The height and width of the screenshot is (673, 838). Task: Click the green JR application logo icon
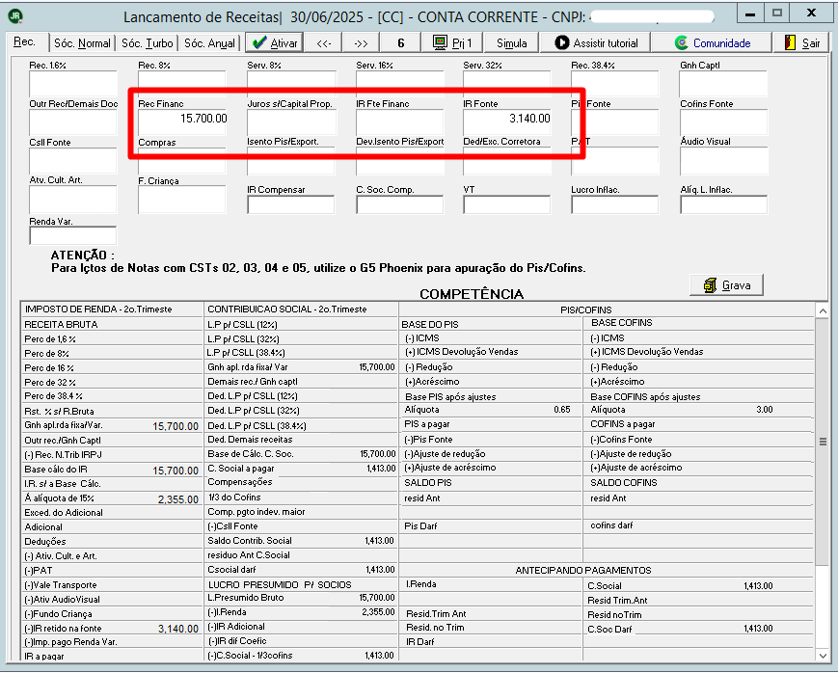[15, 16]
